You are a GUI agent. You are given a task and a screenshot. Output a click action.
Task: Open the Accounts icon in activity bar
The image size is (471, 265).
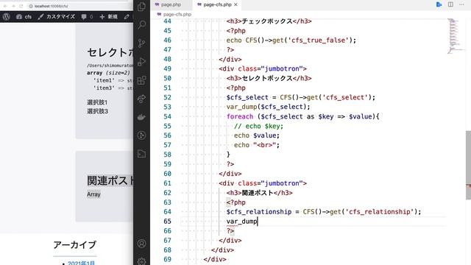[141, 244]
